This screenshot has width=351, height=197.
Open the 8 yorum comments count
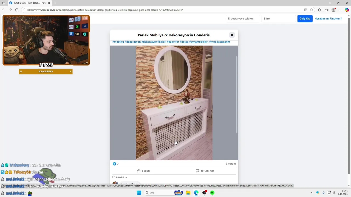click(x=231, y=164)
